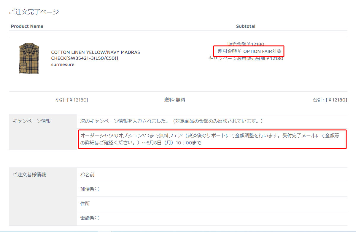
Task: Open the COTTON LINEN YELLOW/NAVY MADRAS CHECK product name
Action: coord(95,55)
